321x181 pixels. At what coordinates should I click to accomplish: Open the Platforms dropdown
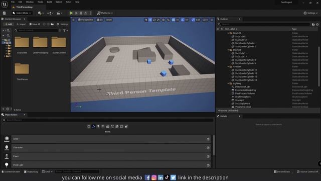tap(105, 13)
